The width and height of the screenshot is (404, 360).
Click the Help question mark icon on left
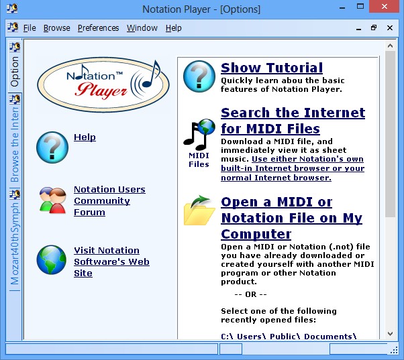click(x=52, y=147)
